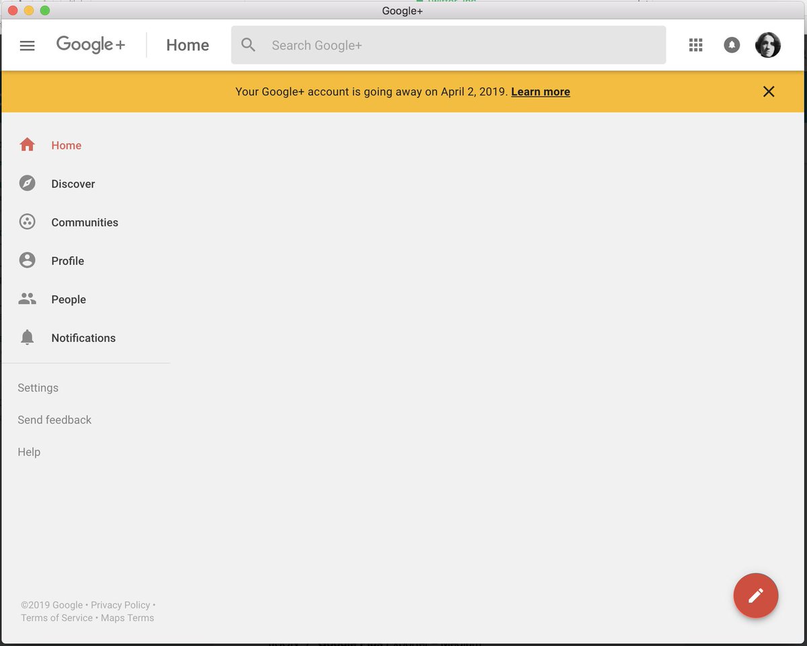Click the Communities circle icon
The image size is (807, 646).
pos(27,222)
